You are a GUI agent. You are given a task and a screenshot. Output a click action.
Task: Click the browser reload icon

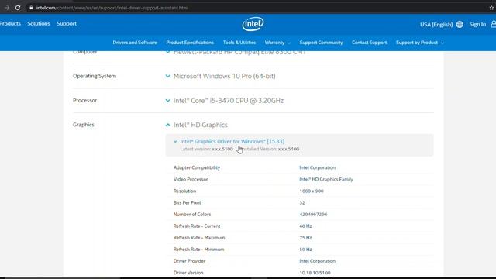(18, 8)
